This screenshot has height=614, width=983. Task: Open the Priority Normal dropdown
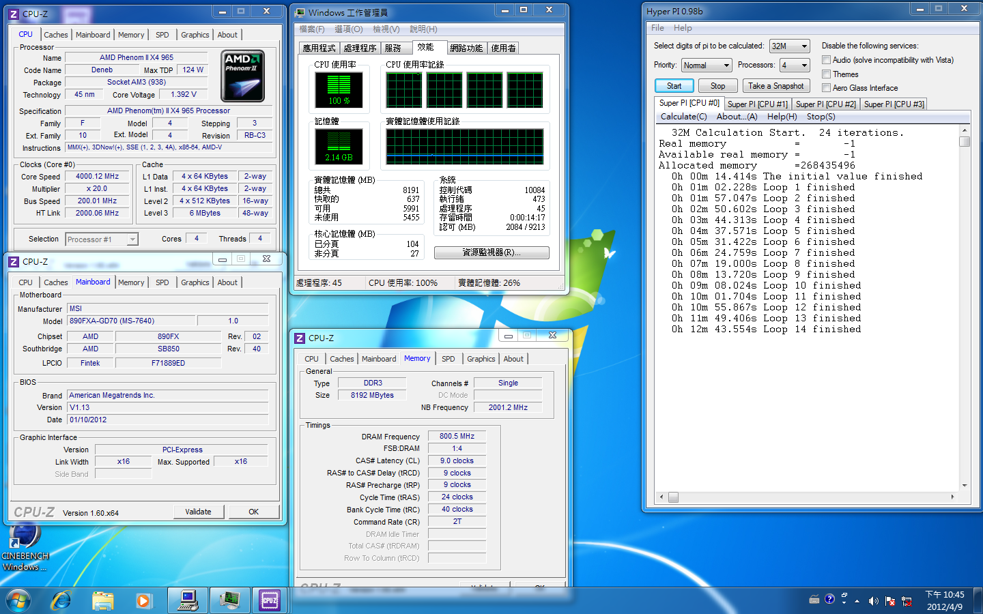point(707,65)
